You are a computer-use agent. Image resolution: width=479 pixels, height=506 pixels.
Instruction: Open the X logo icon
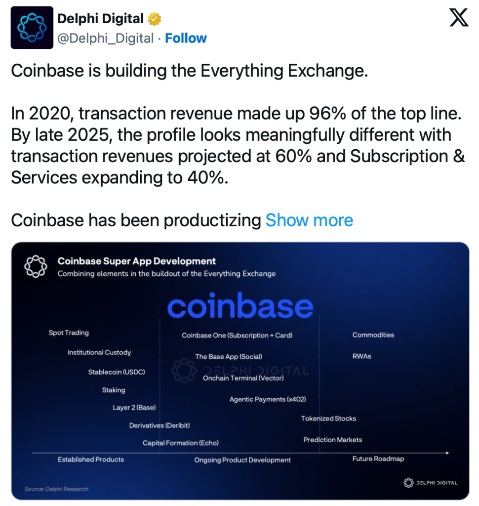click(459, 19)
